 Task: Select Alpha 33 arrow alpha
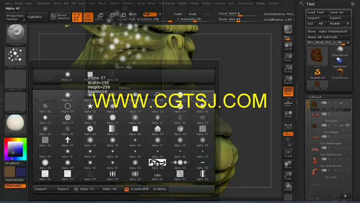click(67, 142)
